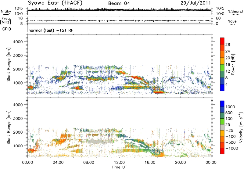Image resolution: width=244 pixels, height=169 pixels.
Task: Select the "-500" velocity colorbar value
Action: pyautogui.click(x=231, y=142)
